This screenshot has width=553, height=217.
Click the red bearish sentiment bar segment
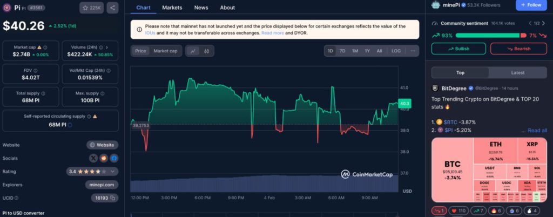(x=523, y=35)
